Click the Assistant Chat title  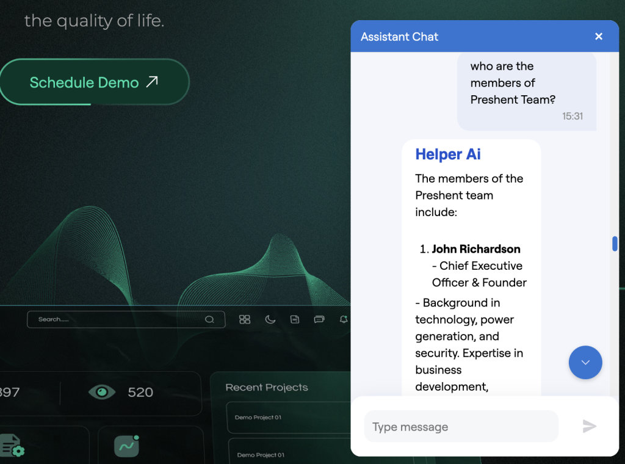point(399,37)
